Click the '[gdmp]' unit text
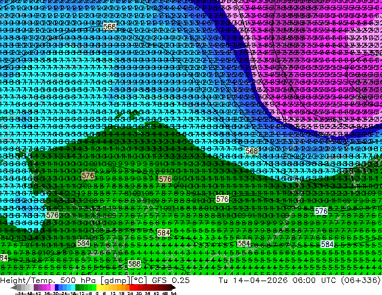This screenshot has height=295, width=382. point(114,281)
